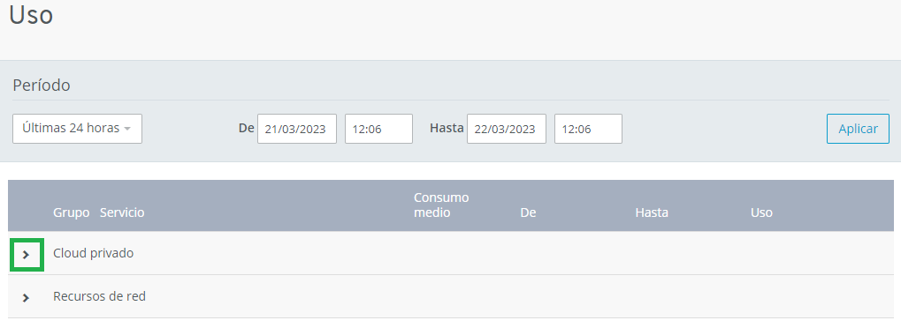This screenshot has width=901, height=328.
Task: Expand the Recursos de red group
Action: (x=26, y=298)
